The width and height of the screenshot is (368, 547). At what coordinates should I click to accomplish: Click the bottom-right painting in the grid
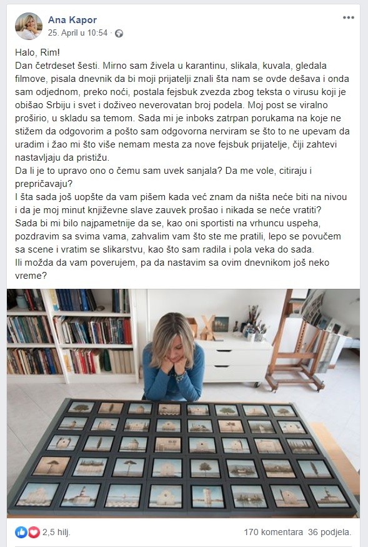click(329, 496)
